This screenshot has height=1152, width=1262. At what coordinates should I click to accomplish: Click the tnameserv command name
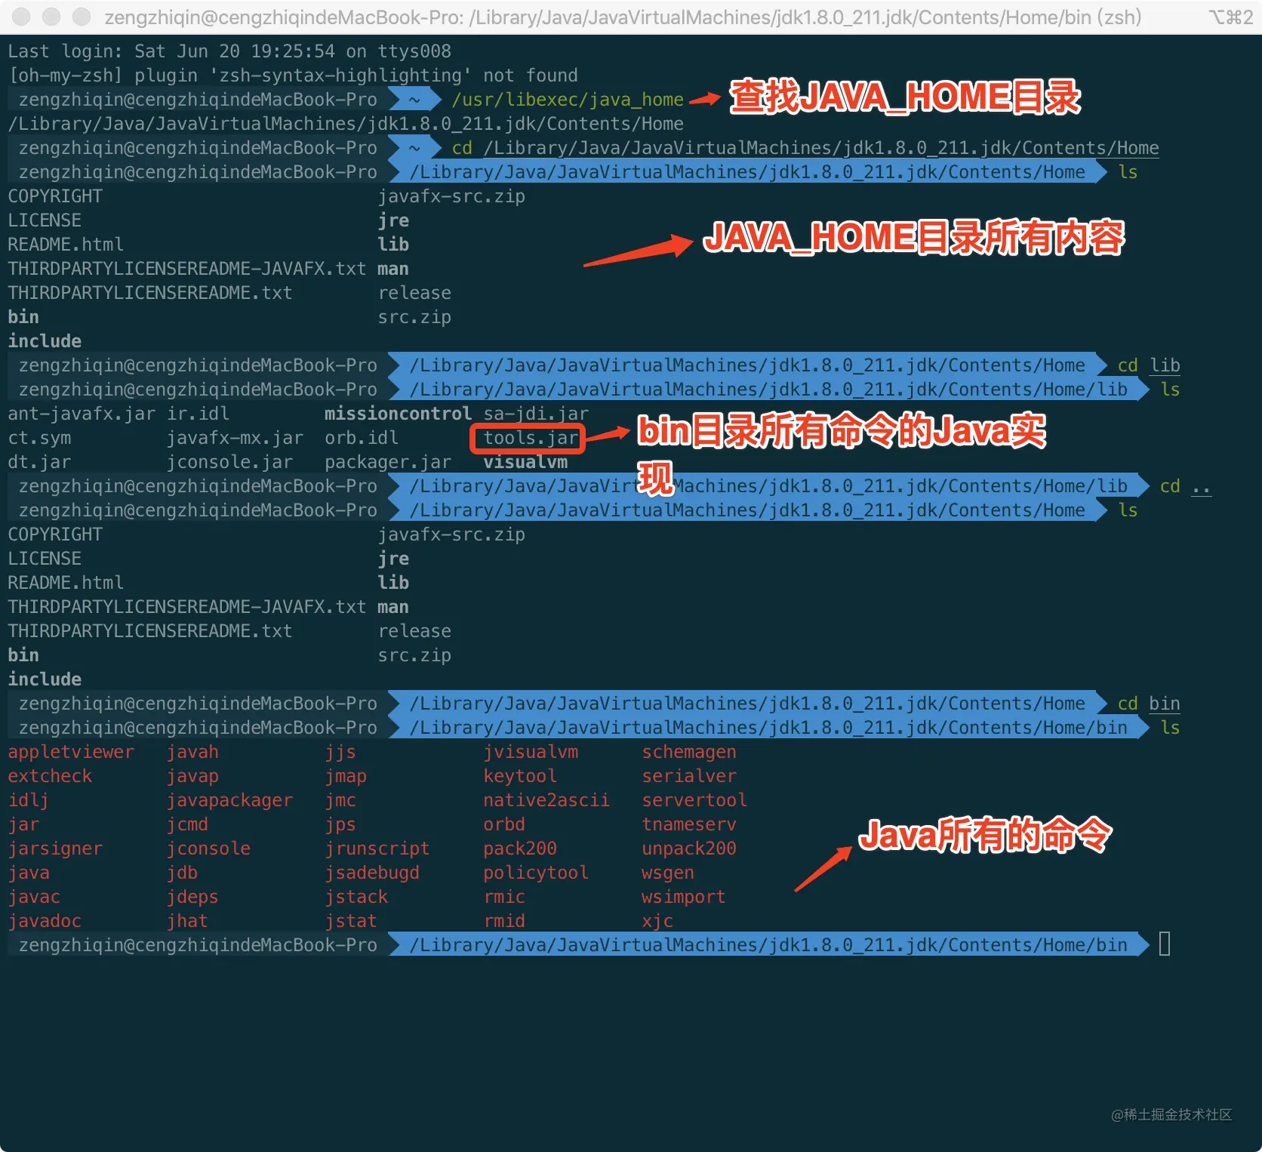(689, 824)
